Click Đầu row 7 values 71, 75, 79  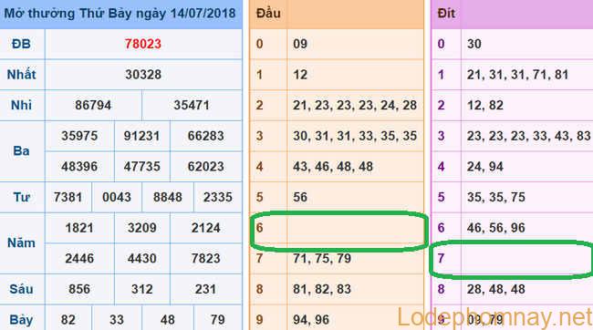coord(322,259)
